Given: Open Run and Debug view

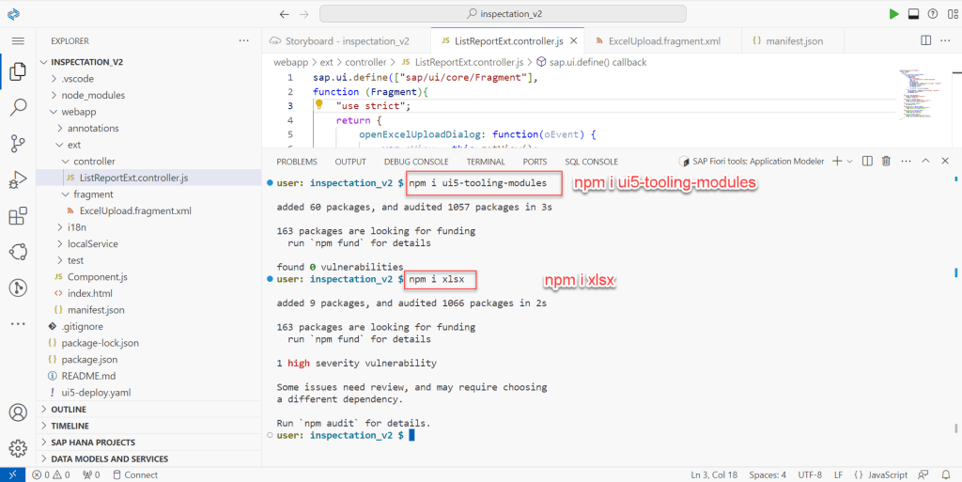Looking at the screenshot, I should (x=18, y=180).
